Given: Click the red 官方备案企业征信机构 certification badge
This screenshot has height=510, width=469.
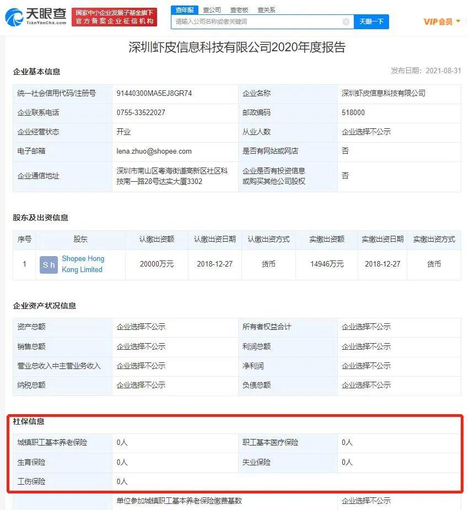Looking at the screenshot, I should [x=114, y=16].
